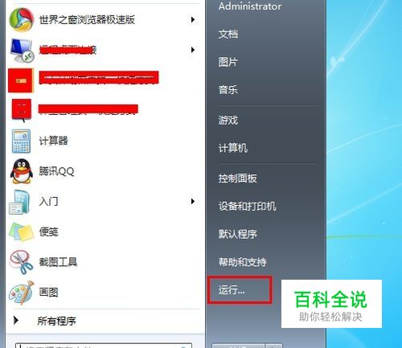Click the start menu search box

104,346
